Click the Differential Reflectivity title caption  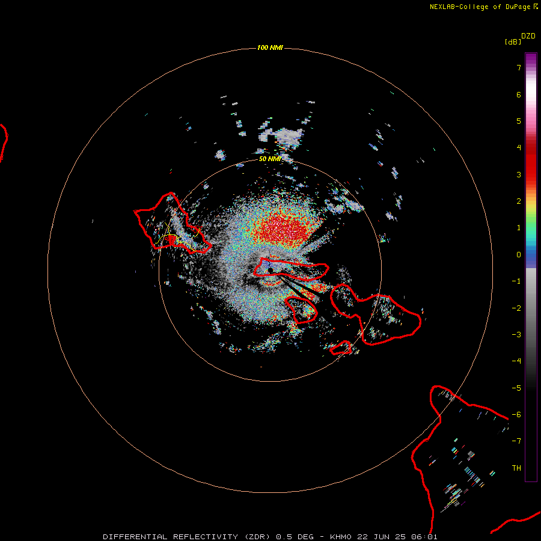click(270, 537)
